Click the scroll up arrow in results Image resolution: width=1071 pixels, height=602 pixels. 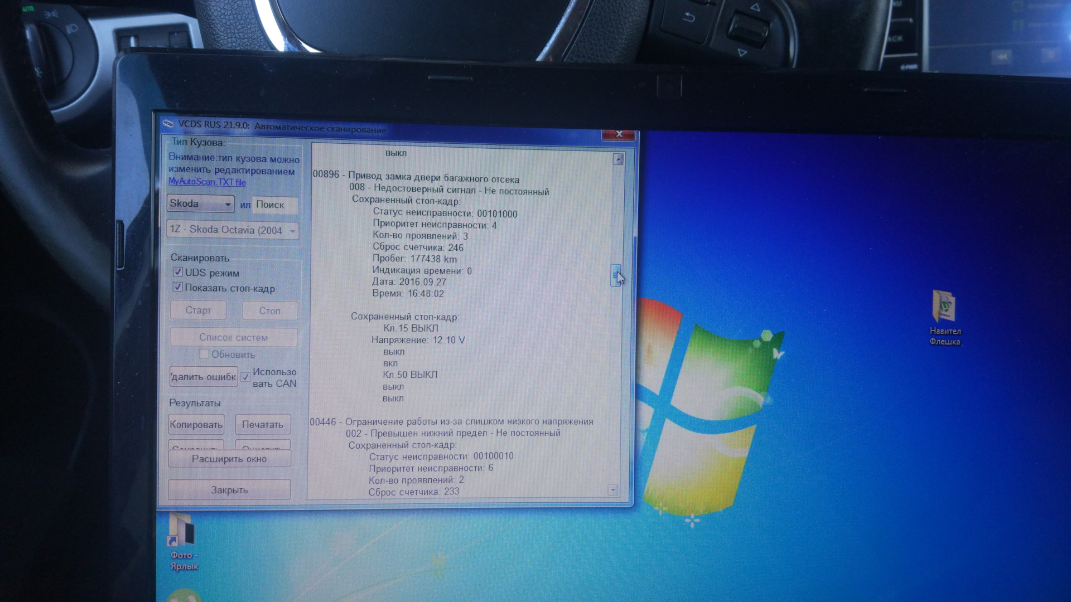(x=618, y=159)
